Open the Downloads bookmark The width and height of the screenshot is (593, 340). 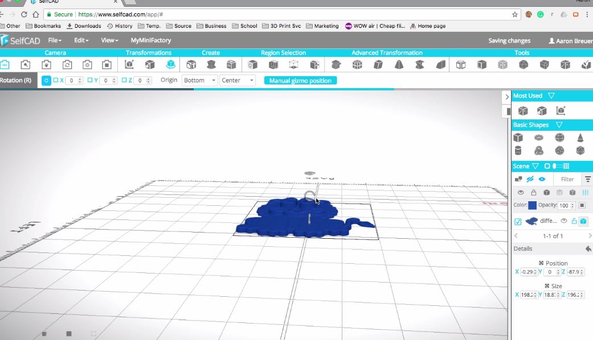[x=84, y=26]
